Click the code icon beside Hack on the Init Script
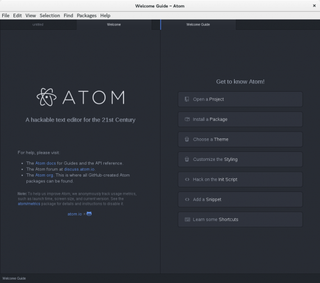 pyautogui.click(x=187, y=179)
